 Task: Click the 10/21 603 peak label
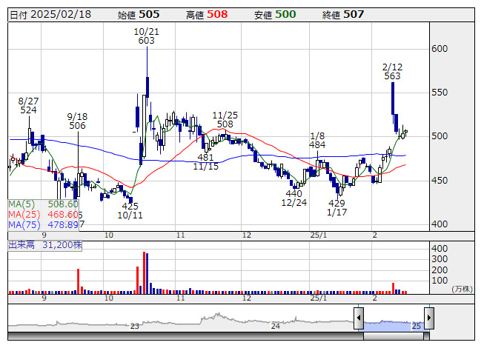[146, 36]
